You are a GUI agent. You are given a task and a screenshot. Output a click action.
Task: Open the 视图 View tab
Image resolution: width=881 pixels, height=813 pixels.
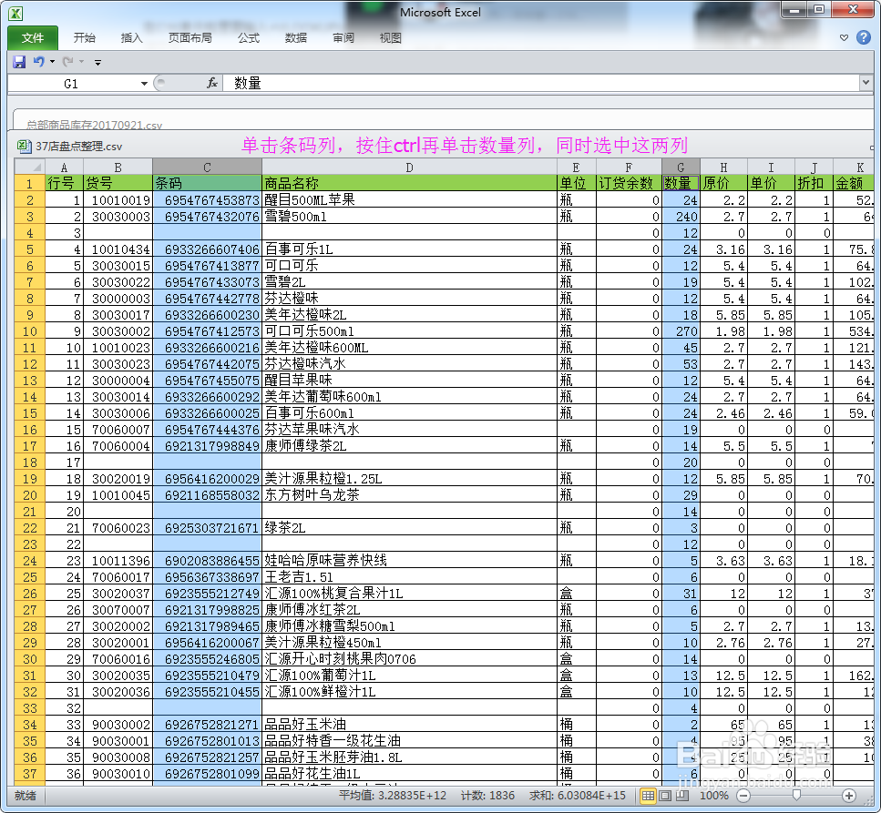(x=391, y=37)
